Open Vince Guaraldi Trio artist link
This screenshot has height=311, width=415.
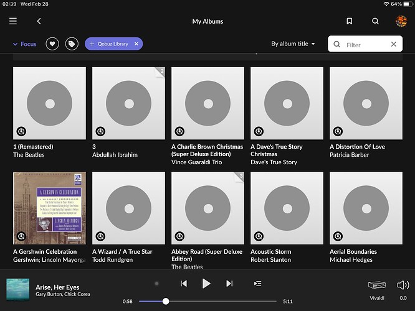click(x=197, y=162)
